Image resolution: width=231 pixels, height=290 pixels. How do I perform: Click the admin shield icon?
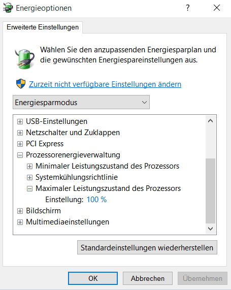[21, 84]
